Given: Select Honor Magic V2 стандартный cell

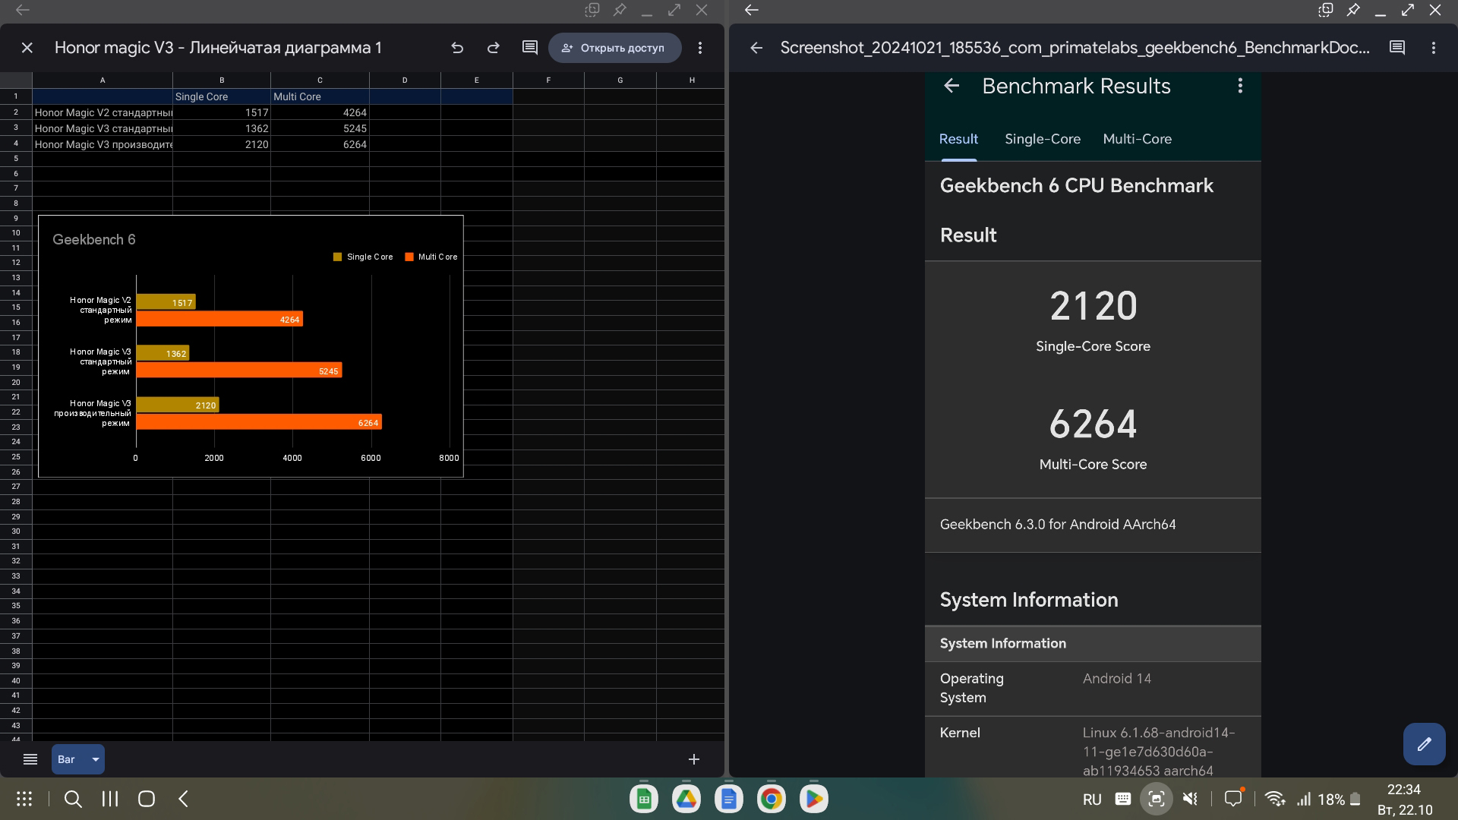Looking at the screenshot, I should 103,112.
